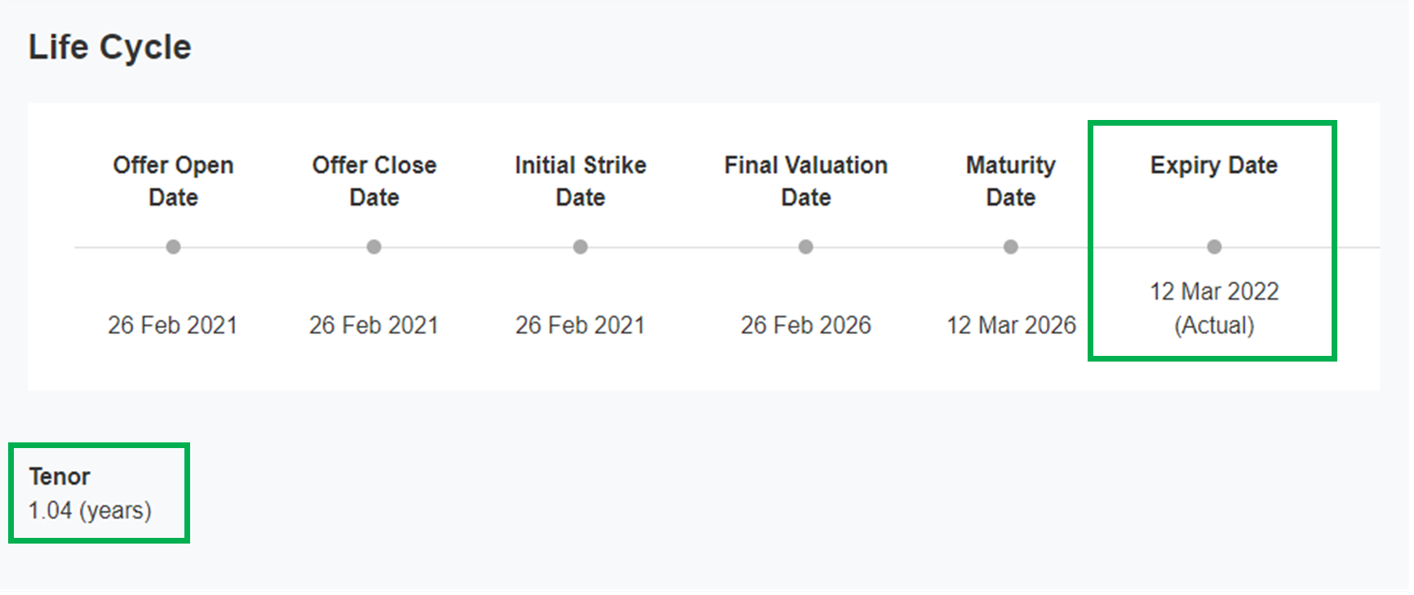1414x595 pixels.
Task: Click the Offer Close Date timeline dot
Action: 374,246
